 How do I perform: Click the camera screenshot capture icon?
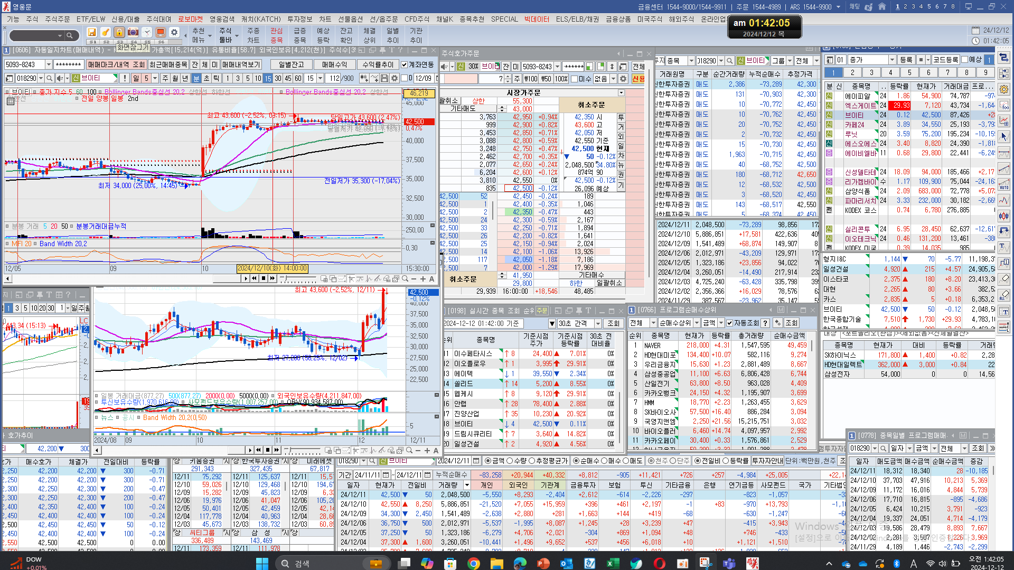pos(133,32)
